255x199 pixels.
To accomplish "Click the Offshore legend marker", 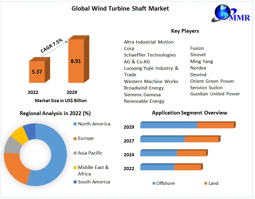I will (154, 183).
